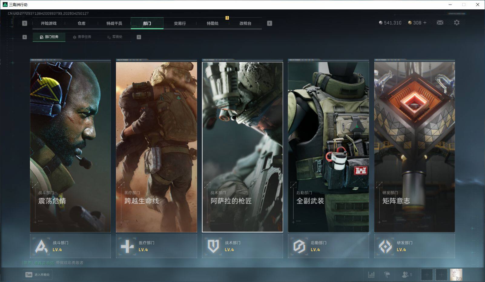Open the statistics bar chart icon
Image resolution: width=485 pixels, height=282 pixels.
click(371, 275)
